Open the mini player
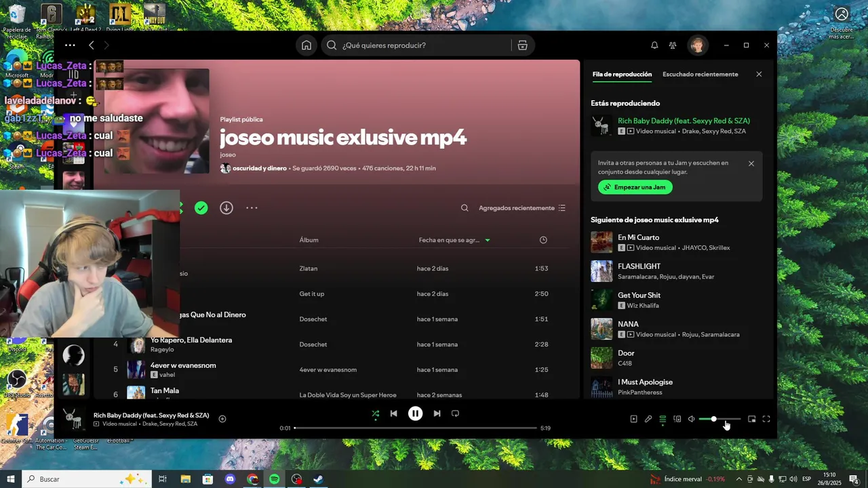This screenshot has height=488, width=868. [x=751, y=419]
